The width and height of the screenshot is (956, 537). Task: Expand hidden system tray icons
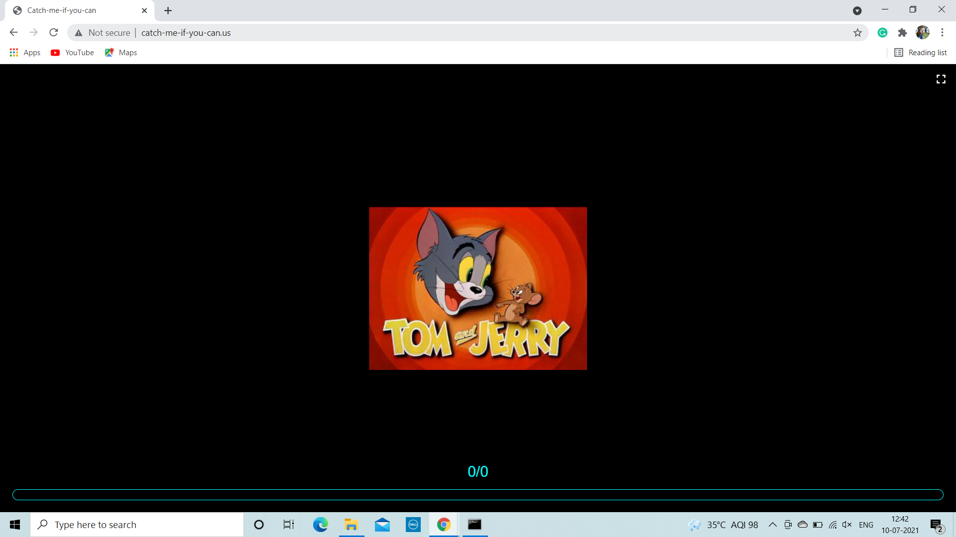point(772,525)
